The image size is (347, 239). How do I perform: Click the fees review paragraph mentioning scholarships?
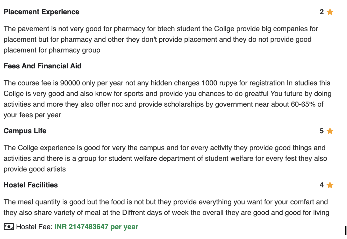point(166,99)
